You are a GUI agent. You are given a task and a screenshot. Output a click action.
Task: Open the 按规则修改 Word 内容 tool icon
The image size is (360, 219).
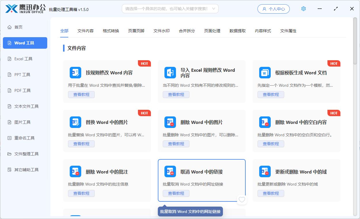tap(75, 73)
